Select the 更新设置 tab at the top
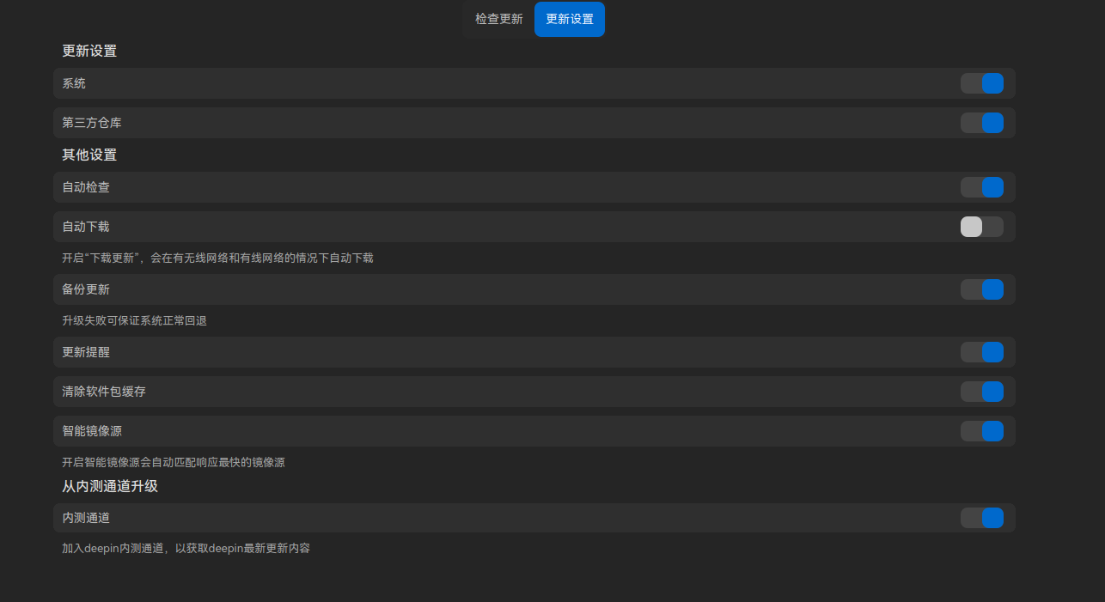Image resolution: width=1105 pixels, height=602 pixels. (570, 19)
